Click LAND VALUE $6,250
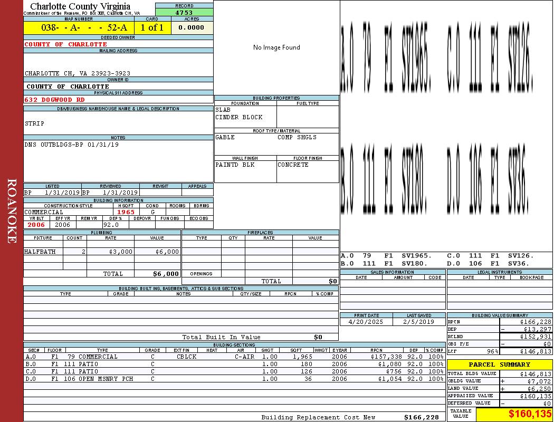Screen dimensions: 554x422 point(539,388)
